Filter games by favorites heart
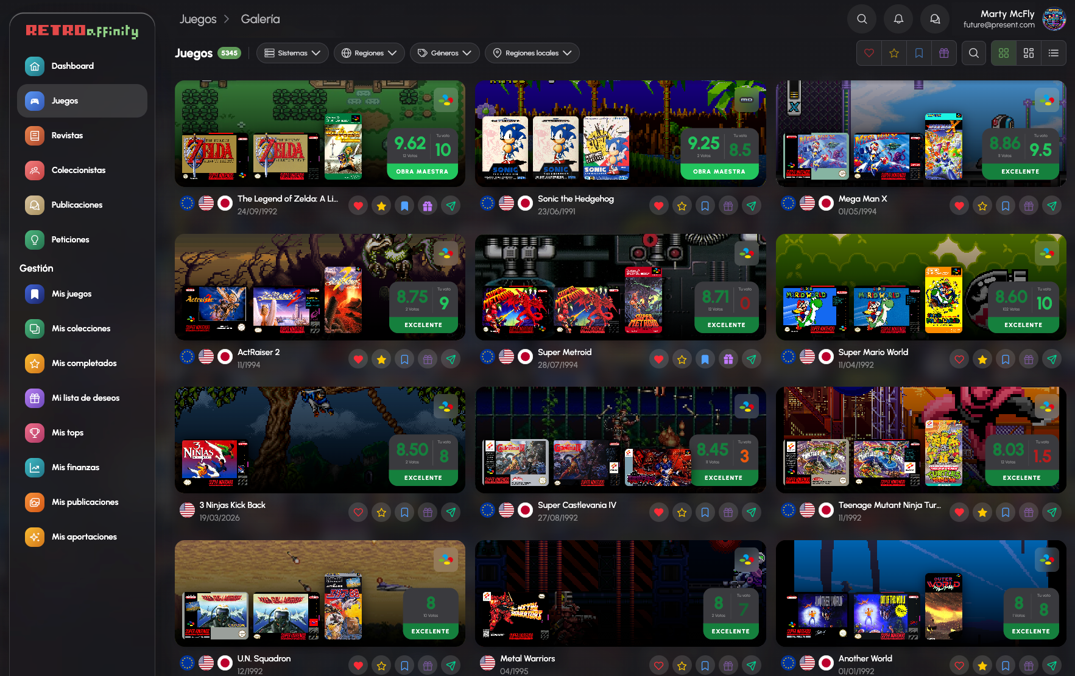Viewport: 1075px width, 676px height. (x=869, y=53)
